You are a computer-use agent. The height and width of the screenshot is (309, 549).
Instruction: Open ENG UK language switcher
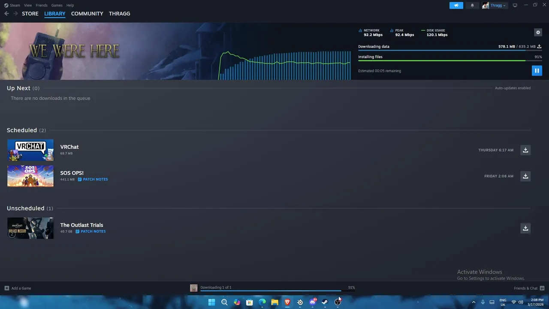pyautogui.click(x=503, y=302)
